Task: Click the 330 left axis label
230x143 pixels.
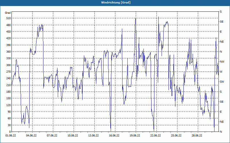Action: click(9, 58)
